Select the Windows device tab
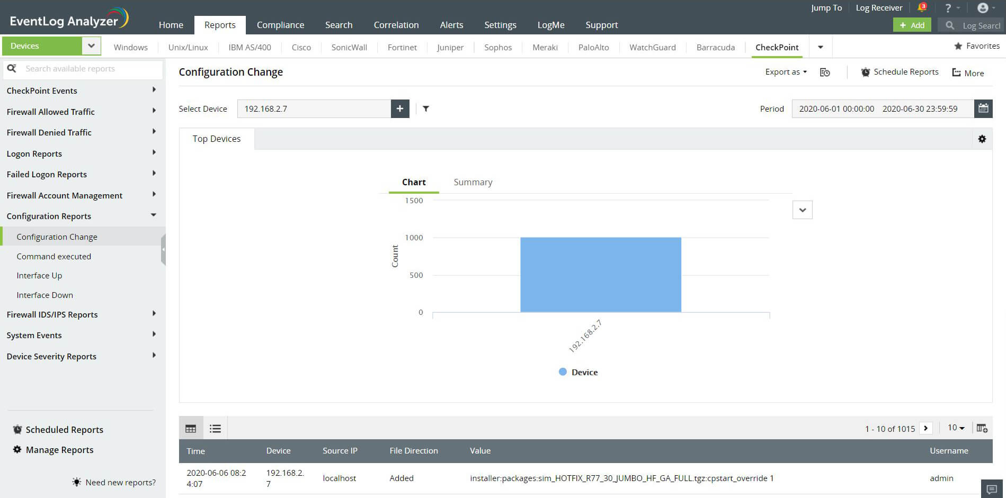The height and width of the screenshot is (498, 1006). pos(131,47)
